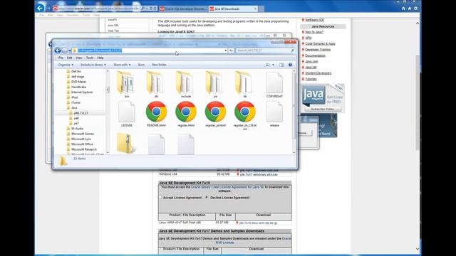
Task: Open the Code Samples & Apps link
Action: click(320, 43)
